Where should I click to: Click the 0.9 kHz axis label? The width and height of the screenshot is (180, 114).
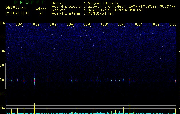pyautogui.click(x=2, y=66)
